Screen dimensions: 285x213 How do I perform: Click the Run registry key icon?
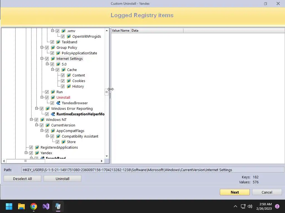[x=53, y=92]
